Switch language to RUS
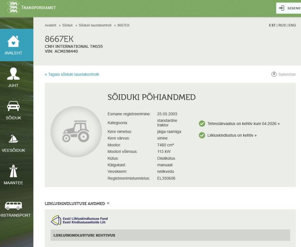The width and height of the screenshot is (301, 247). pos(282,25)
